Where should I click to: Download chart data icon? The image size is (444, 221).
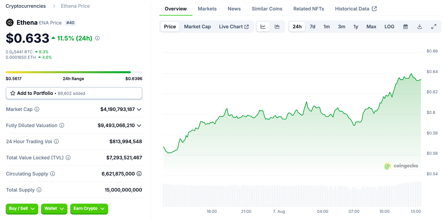420,27
